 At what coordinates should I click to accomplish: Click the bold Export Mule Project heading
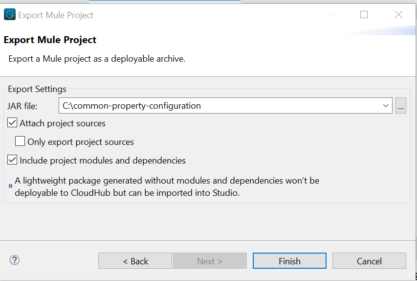click(x=50, y=40)
